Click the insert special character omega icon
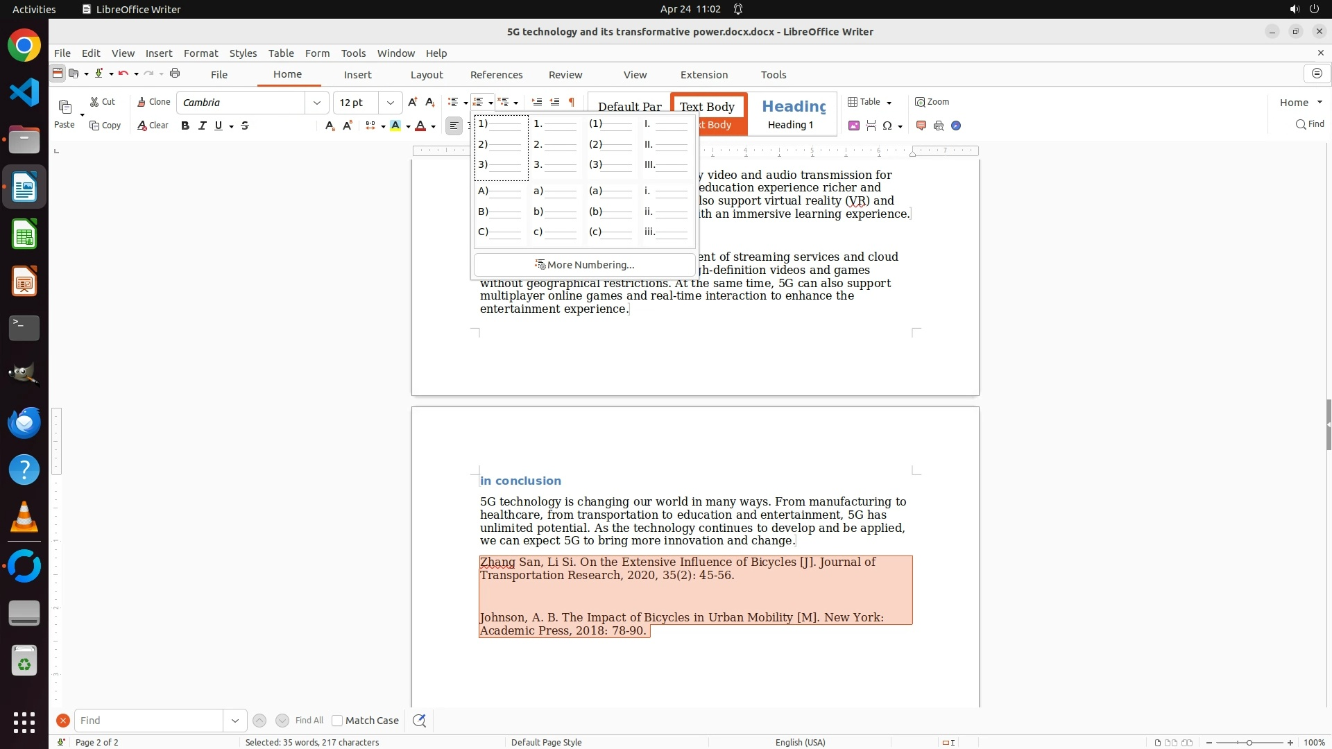This screenshot has height=749, width=1332. click(x=887, y=126)
